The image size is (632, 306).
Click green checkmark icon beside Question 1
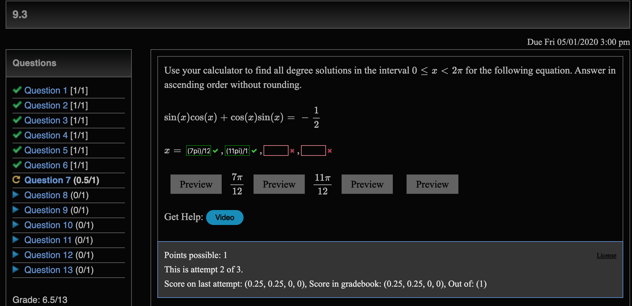coord(17,90)
